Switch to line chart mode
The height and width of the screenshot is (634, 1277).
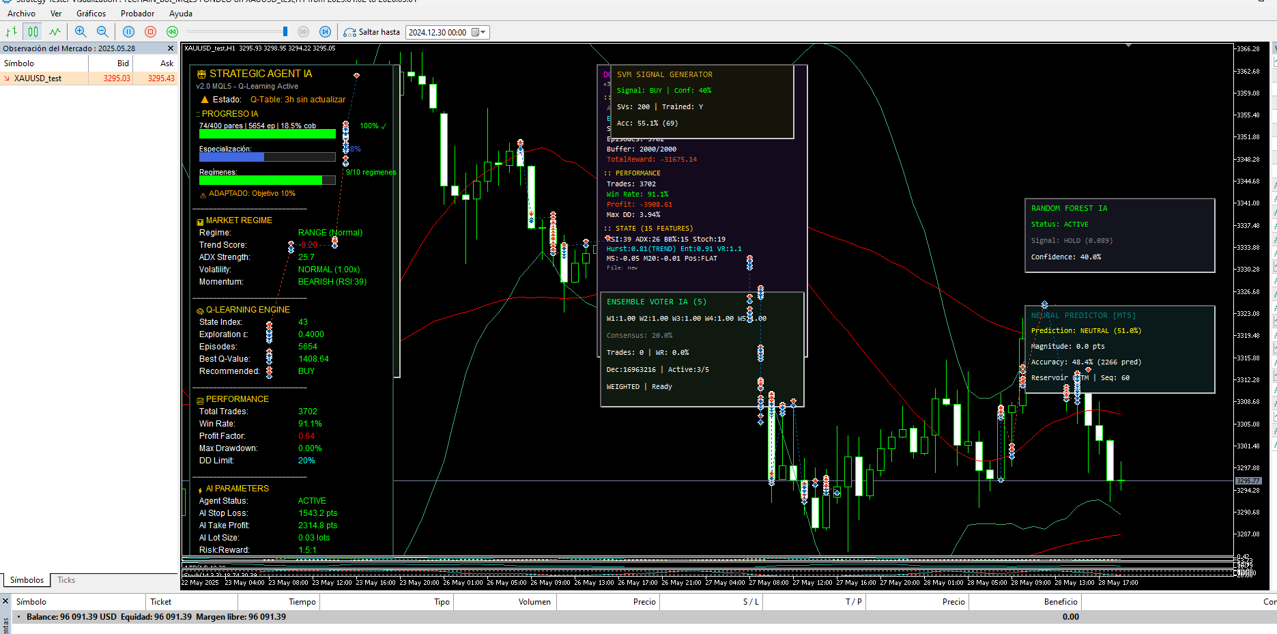[55, 32]
